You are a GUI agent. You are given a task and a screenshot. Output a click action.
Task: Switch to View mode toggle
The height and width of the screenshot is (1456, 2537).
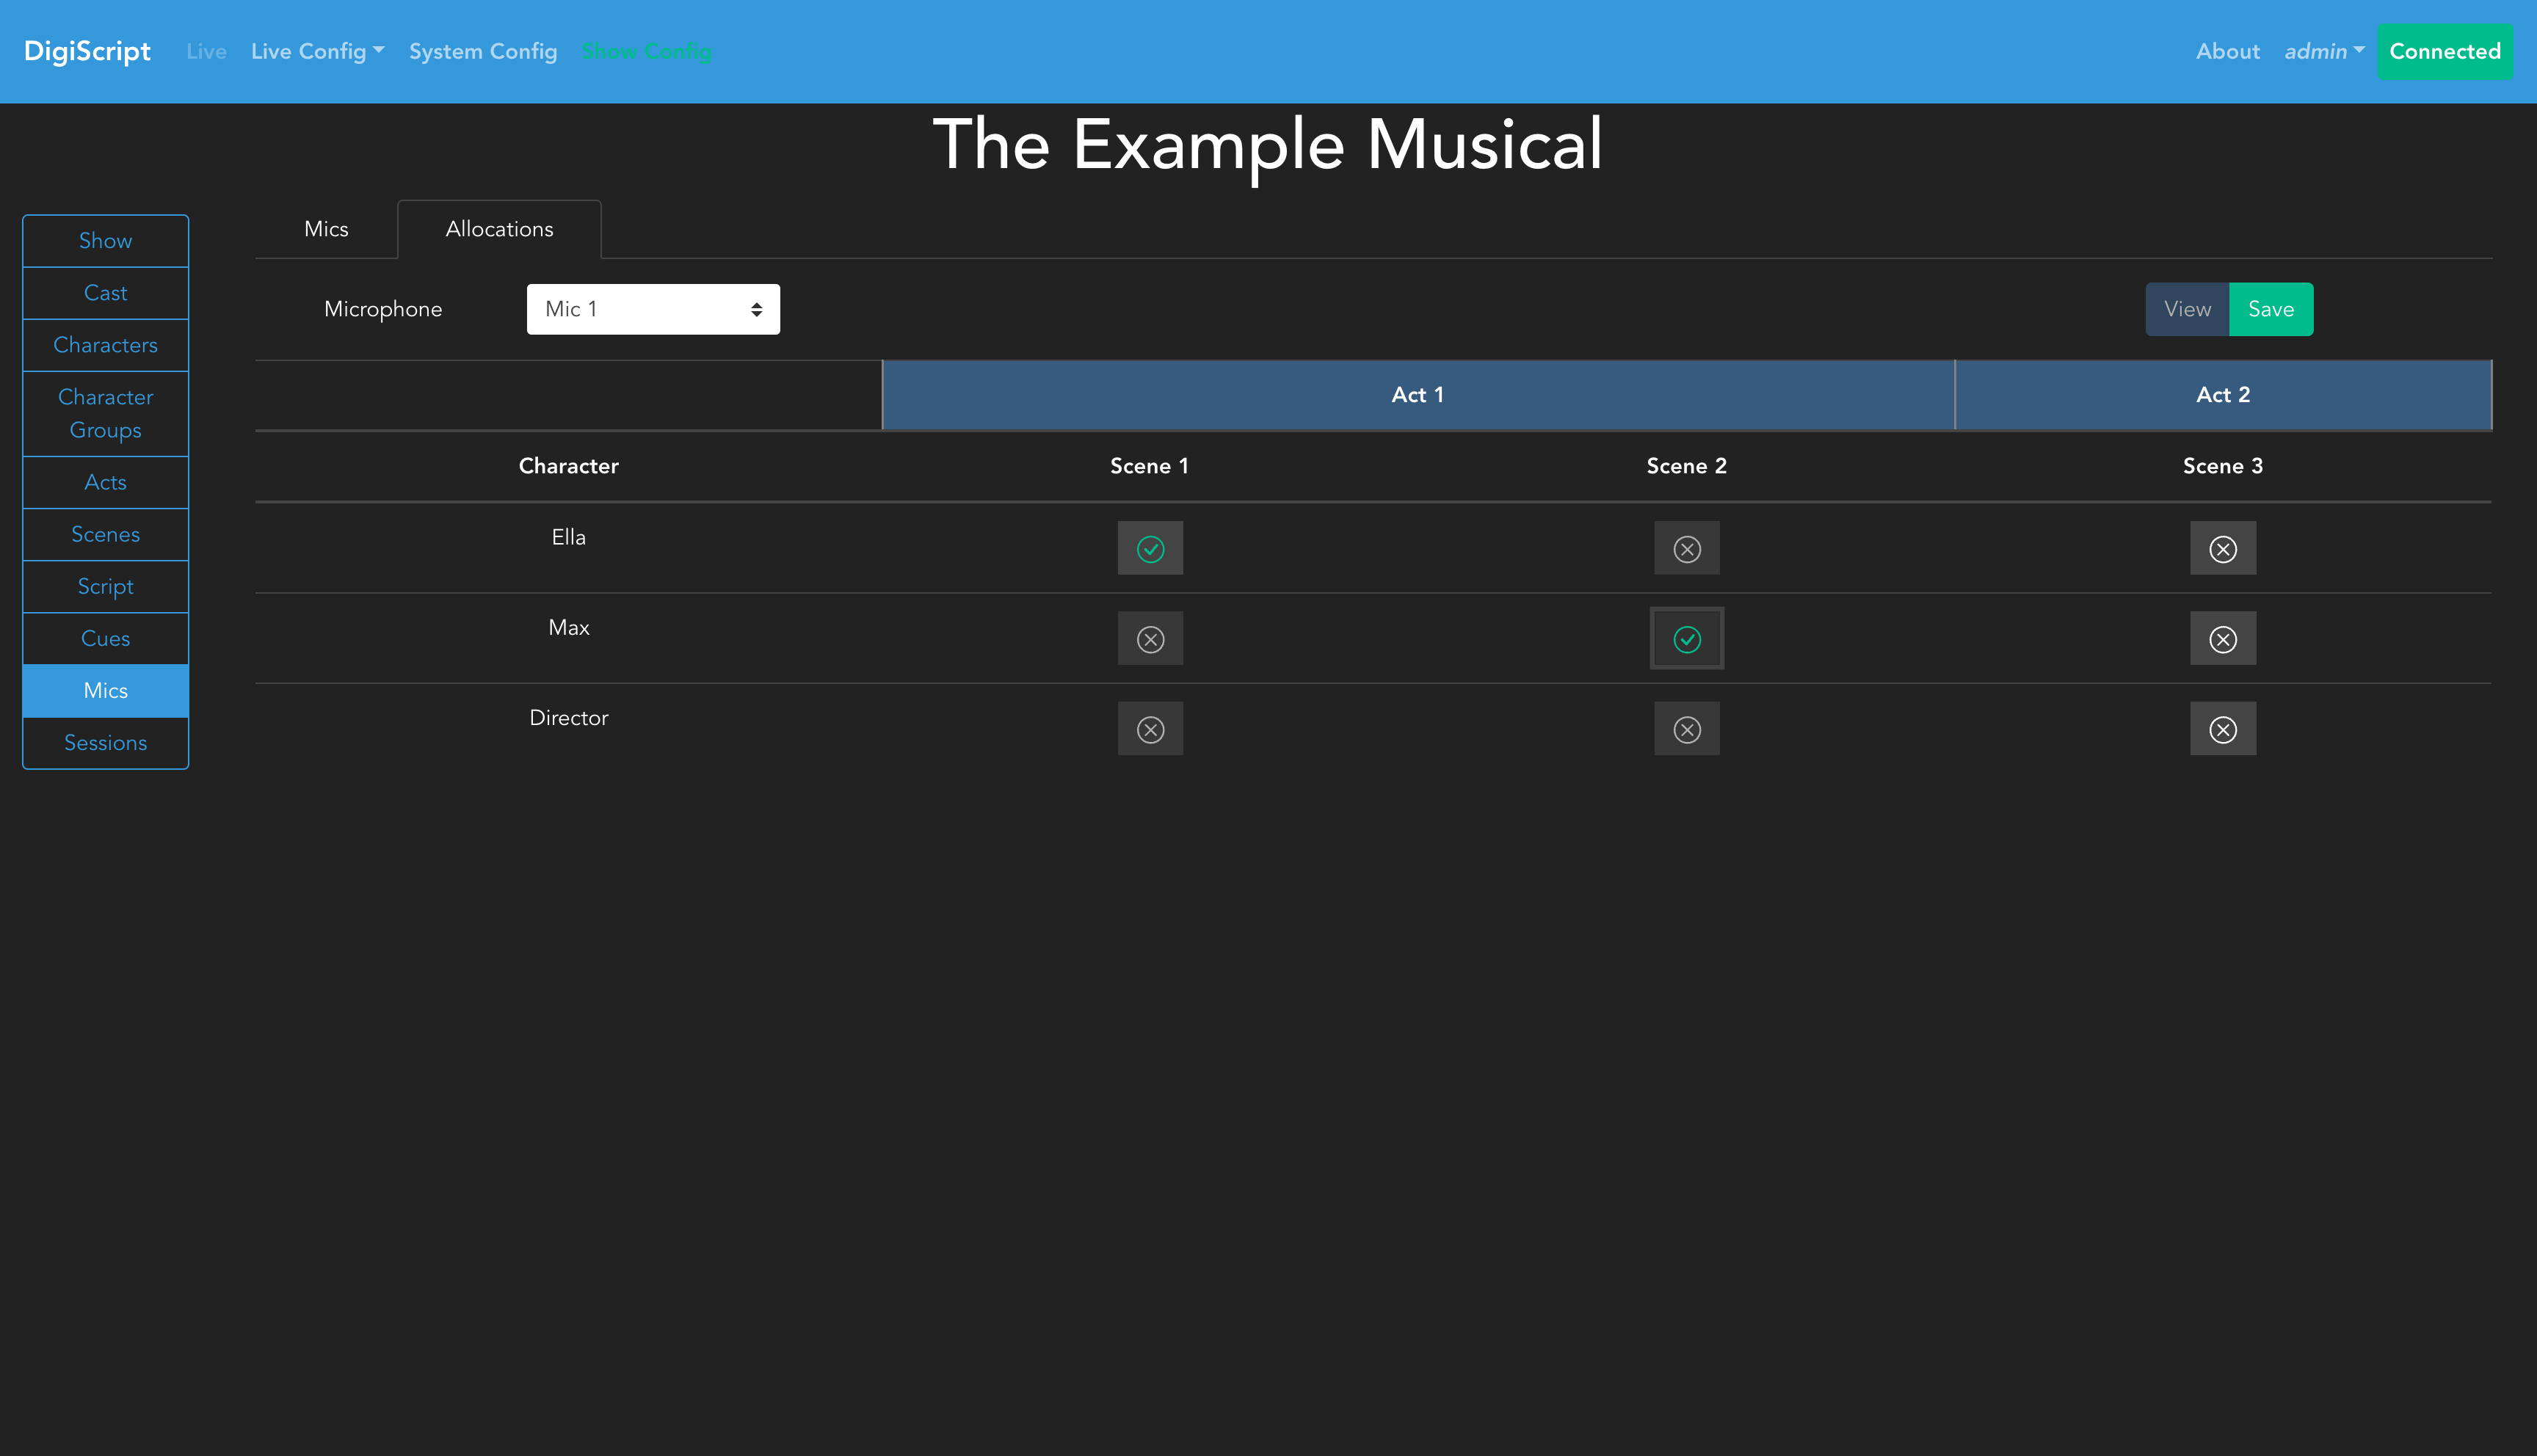2187,309
